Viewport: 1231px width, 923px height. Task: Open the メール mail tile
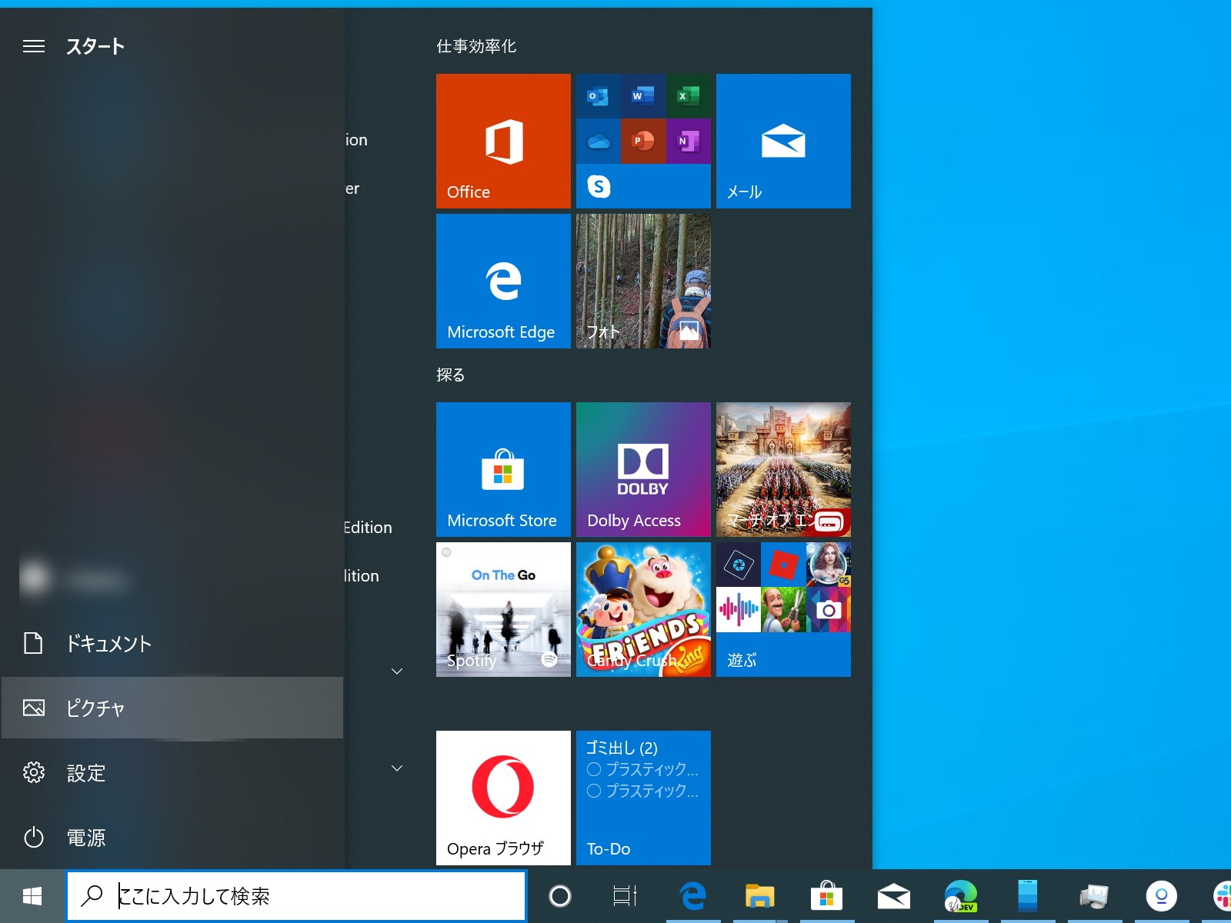pos(783,141)
